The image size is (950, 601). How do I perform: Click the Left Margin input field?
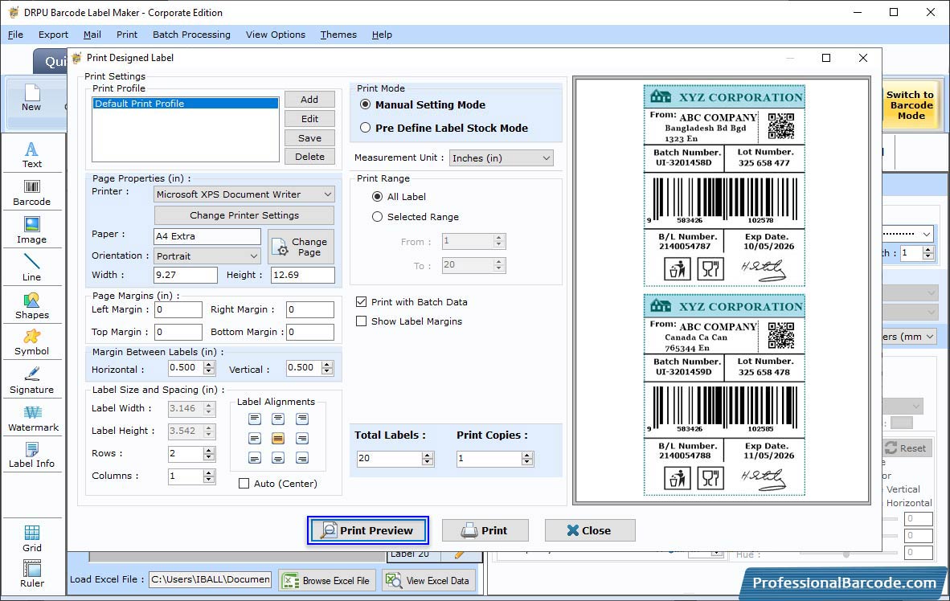(x=178, y=309)
